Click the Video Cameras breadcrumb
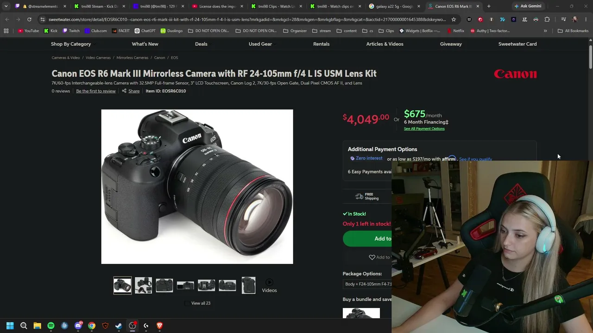Screen dimensions: 593x333 [98, 58]
